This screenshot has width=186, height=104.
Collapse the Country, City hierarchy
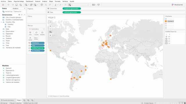[1, 22]
